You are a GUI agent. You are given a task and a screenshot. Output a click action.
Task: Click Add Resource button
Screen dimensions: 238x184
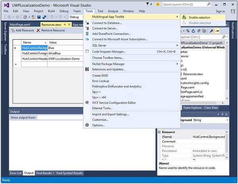[x=23, y=31]
